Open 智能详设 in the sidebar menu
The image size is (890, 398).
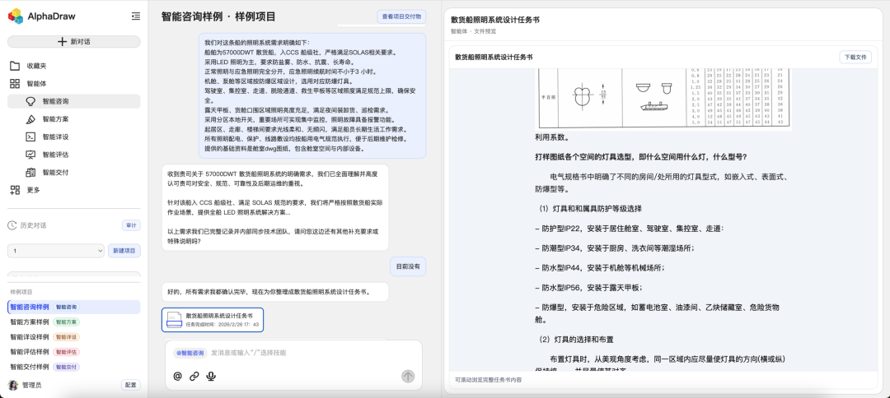click(x=74, y=137)
